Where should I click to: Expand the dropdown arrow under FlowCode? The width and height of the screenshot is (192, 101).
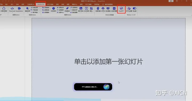(x=12, y=13)
